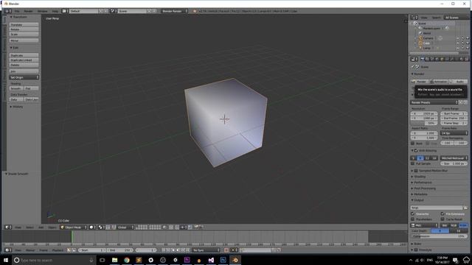472x265 pixels.
Task: Open Chrome from the Windows taskbar
Action: click(x=127, y=260)
